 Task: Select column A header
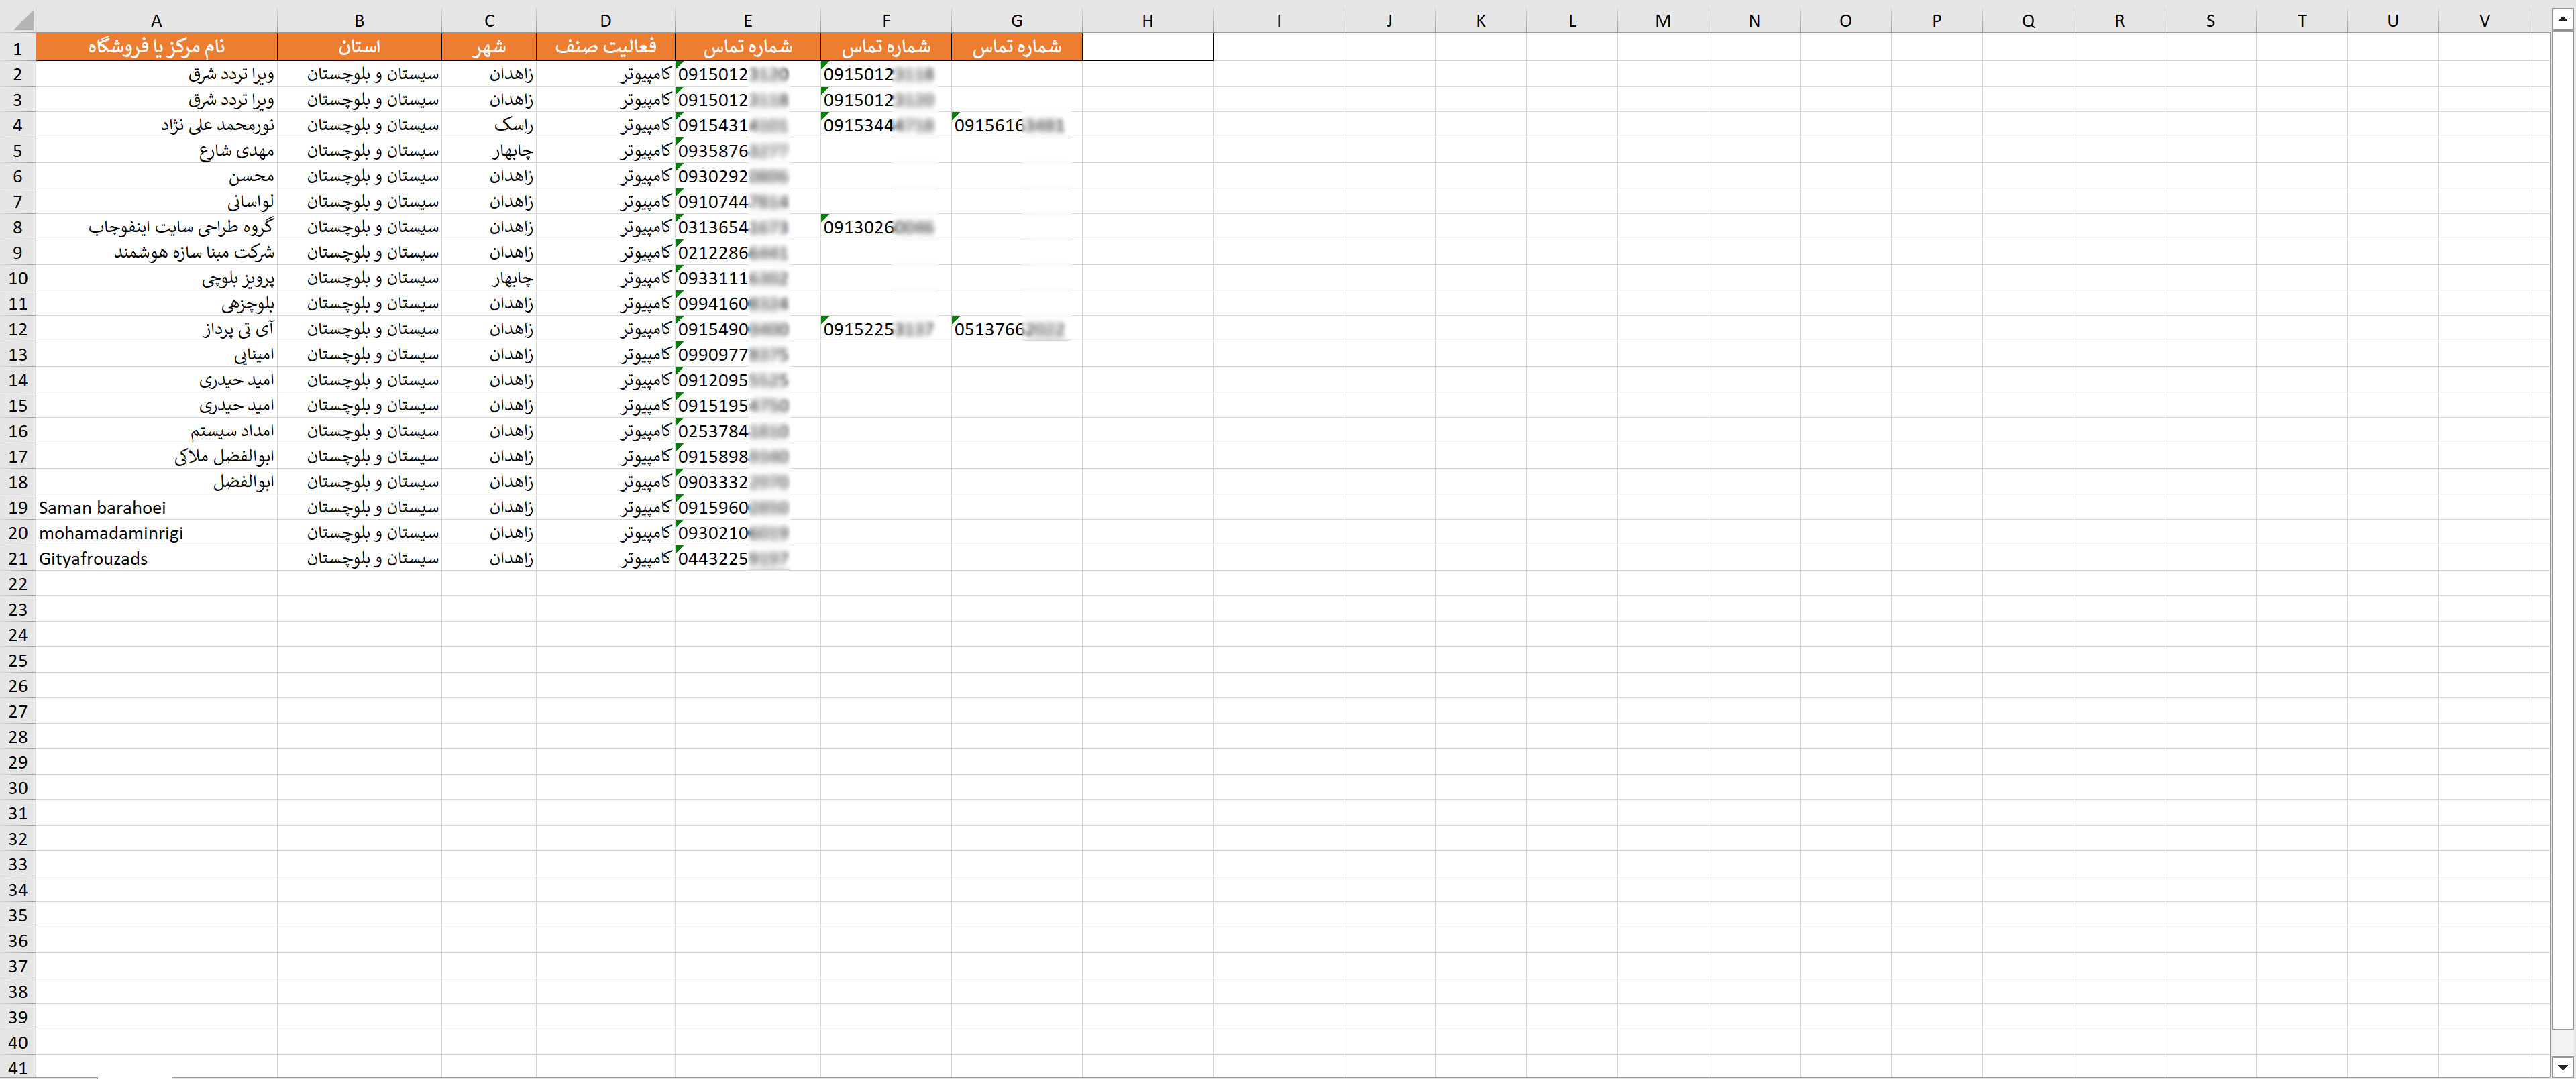[156, 21]
